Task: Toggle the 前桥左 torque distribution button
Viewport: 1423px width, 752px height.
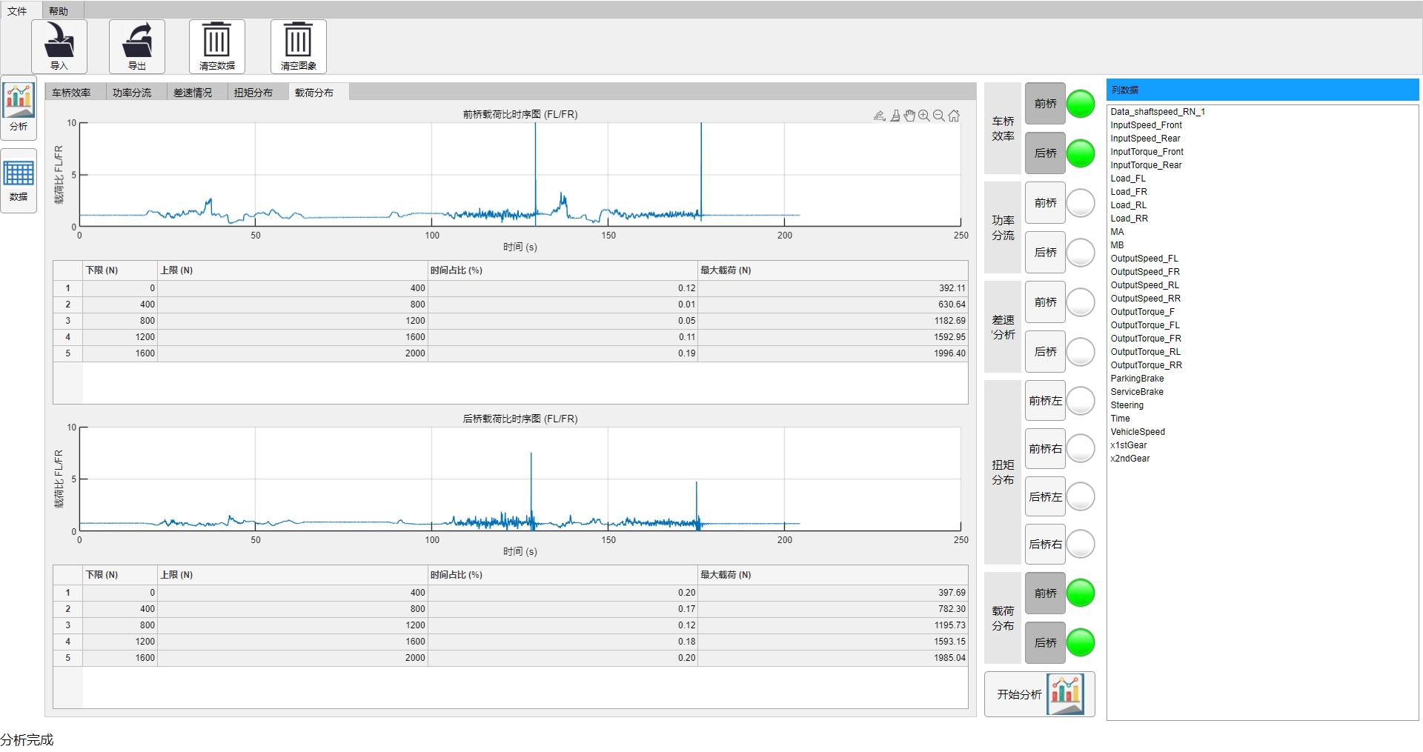Action: coord(1045,401)
